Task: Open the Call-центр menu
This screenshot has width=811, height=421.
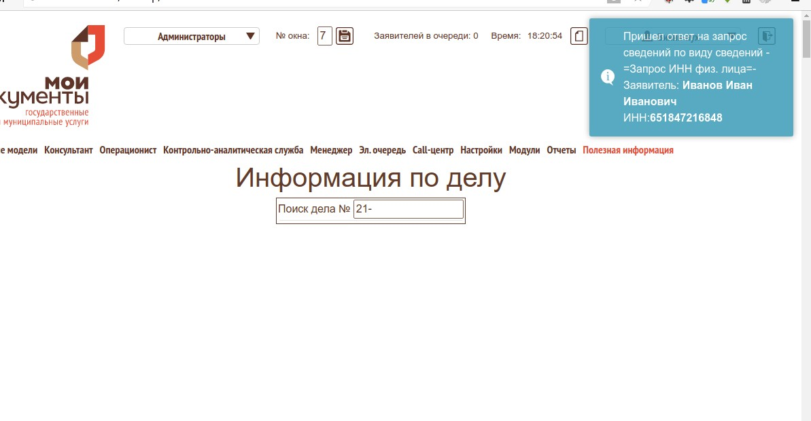Action: 433,151
